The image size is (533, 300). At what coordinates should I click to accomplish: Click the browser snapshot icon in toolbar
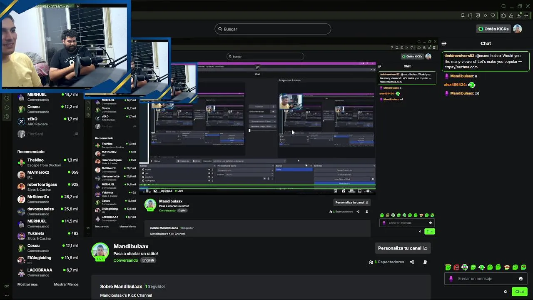[x=471, y=16]
